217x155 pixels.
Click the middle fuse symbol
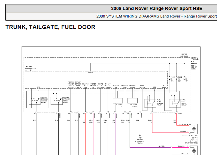pyautogui.click(x=177, y=79)
